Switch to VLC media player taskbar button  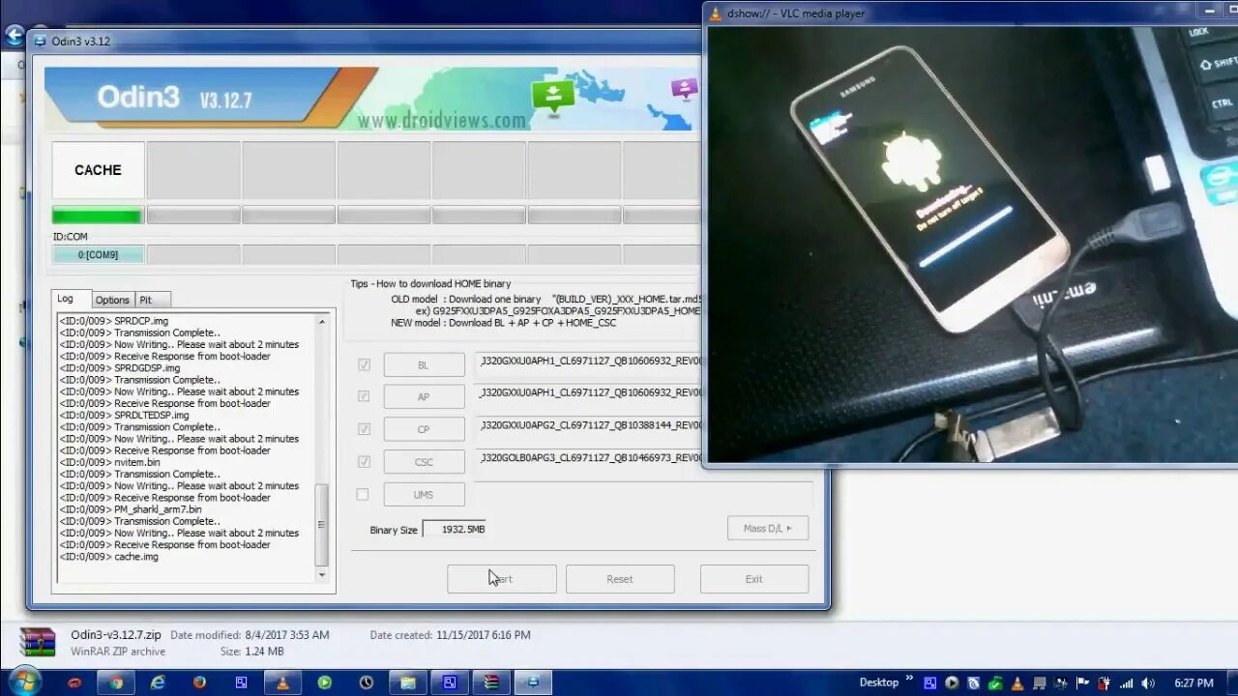282,682
